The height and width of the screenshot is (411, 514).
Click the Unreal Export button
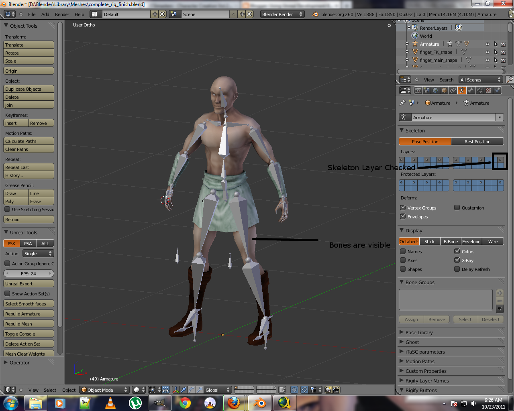tap(28, 283)
